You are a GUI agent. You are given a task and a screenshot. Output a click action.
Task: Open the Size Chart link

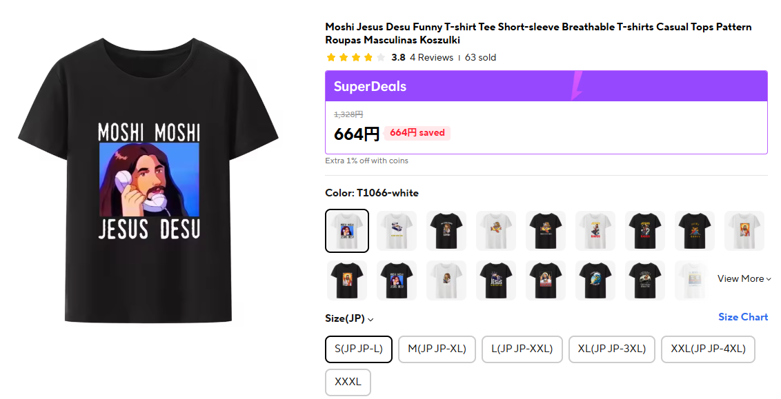coord(742,317)
